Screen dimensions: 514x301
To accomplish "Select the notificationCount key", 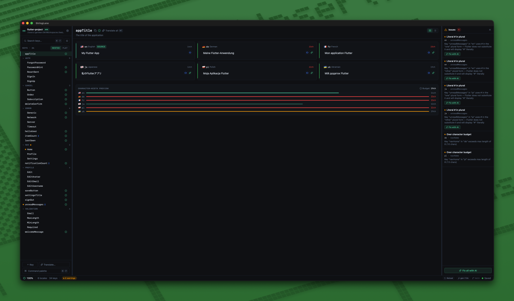I will point(46,163).
